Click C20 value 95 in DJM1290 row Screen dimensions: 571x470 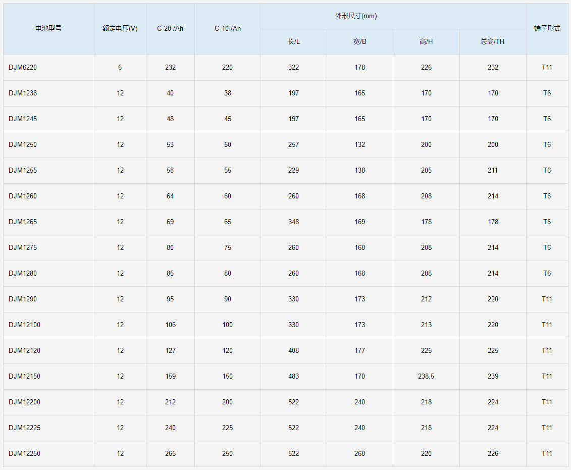170,299
